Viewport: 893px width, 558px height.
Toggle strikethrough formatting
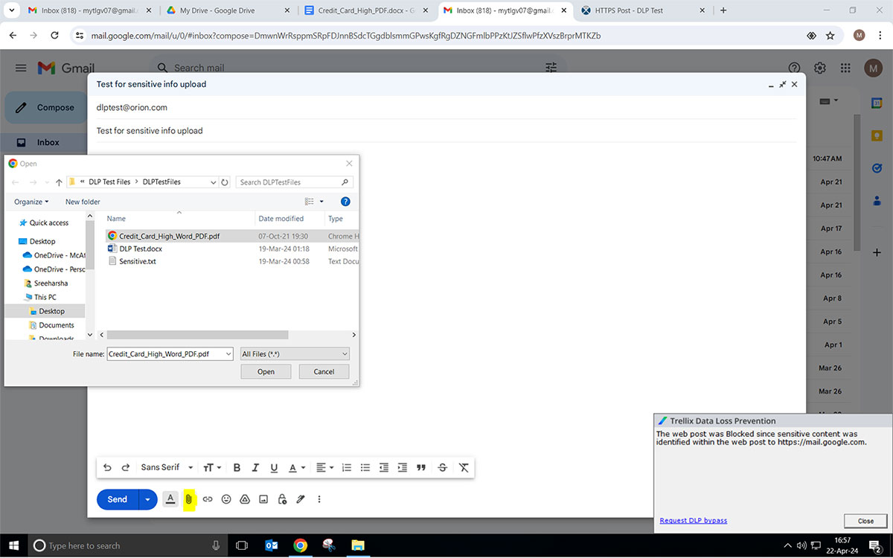point(443,467)
